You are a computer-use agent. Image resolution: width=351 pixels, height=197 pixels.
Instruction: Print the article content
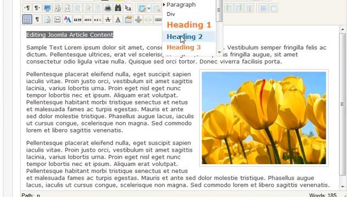click(x=108, y=8)
